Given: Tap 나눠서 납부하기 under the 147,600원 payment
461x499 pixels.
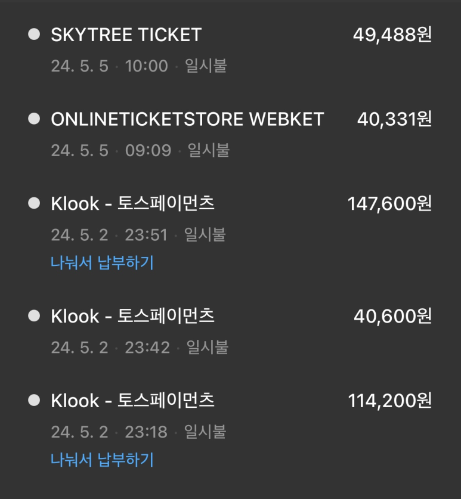Looking at the screenshot, I should (x=102, y=262).
